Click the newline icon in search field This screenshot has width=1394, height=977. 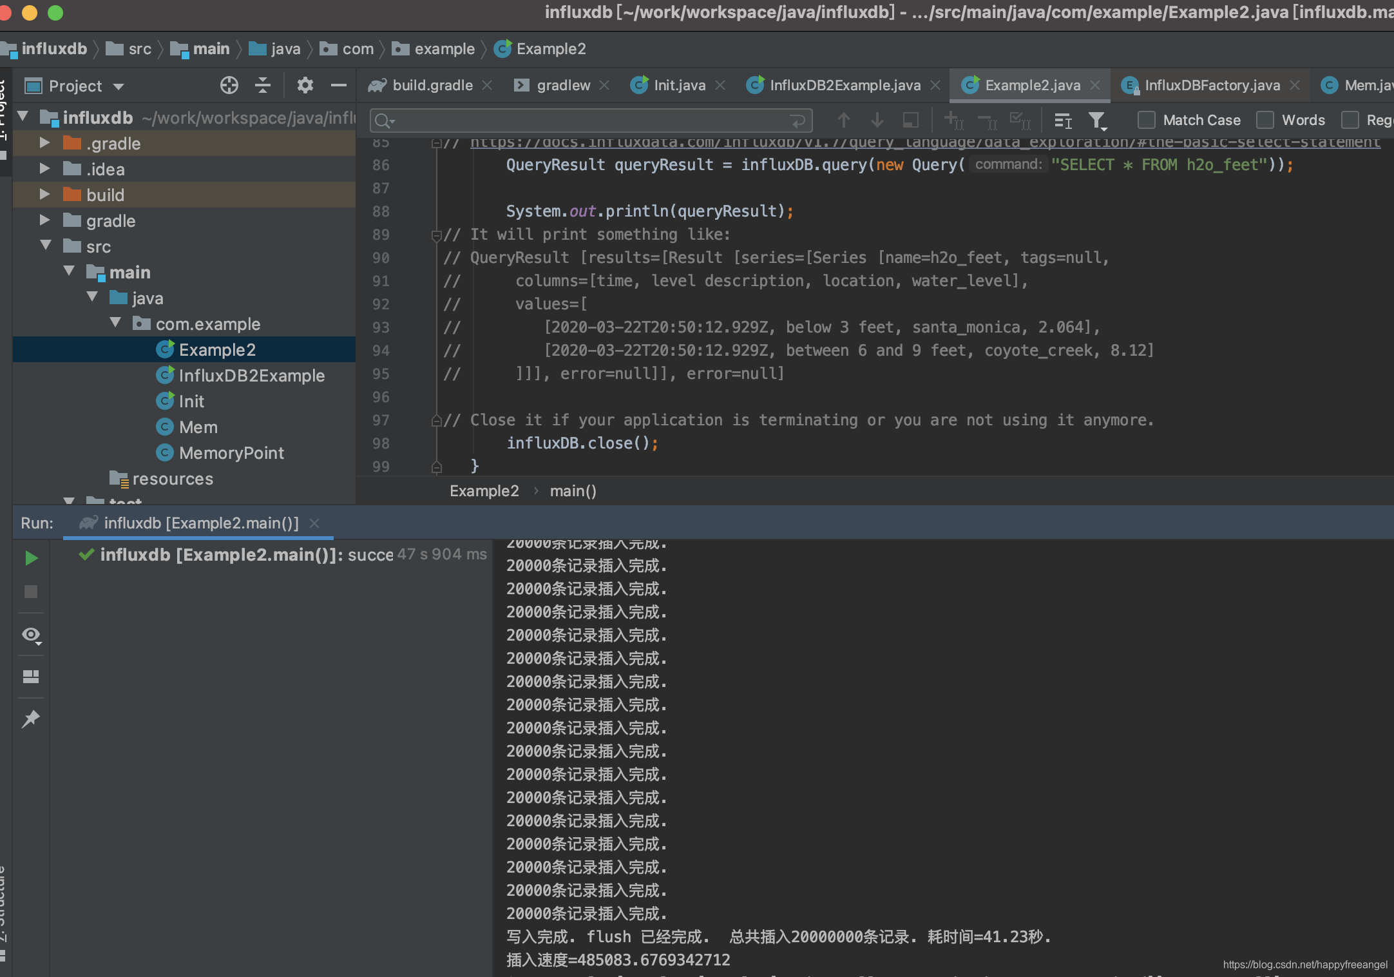(797, 121)
